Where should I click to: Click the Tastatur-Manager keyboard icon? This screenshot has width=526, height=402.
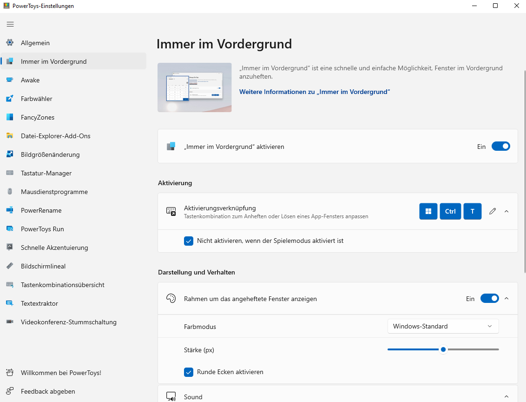[x=10, y=173]
